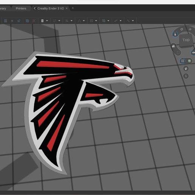Click the small blue square toolbar icon

point(12,21)
